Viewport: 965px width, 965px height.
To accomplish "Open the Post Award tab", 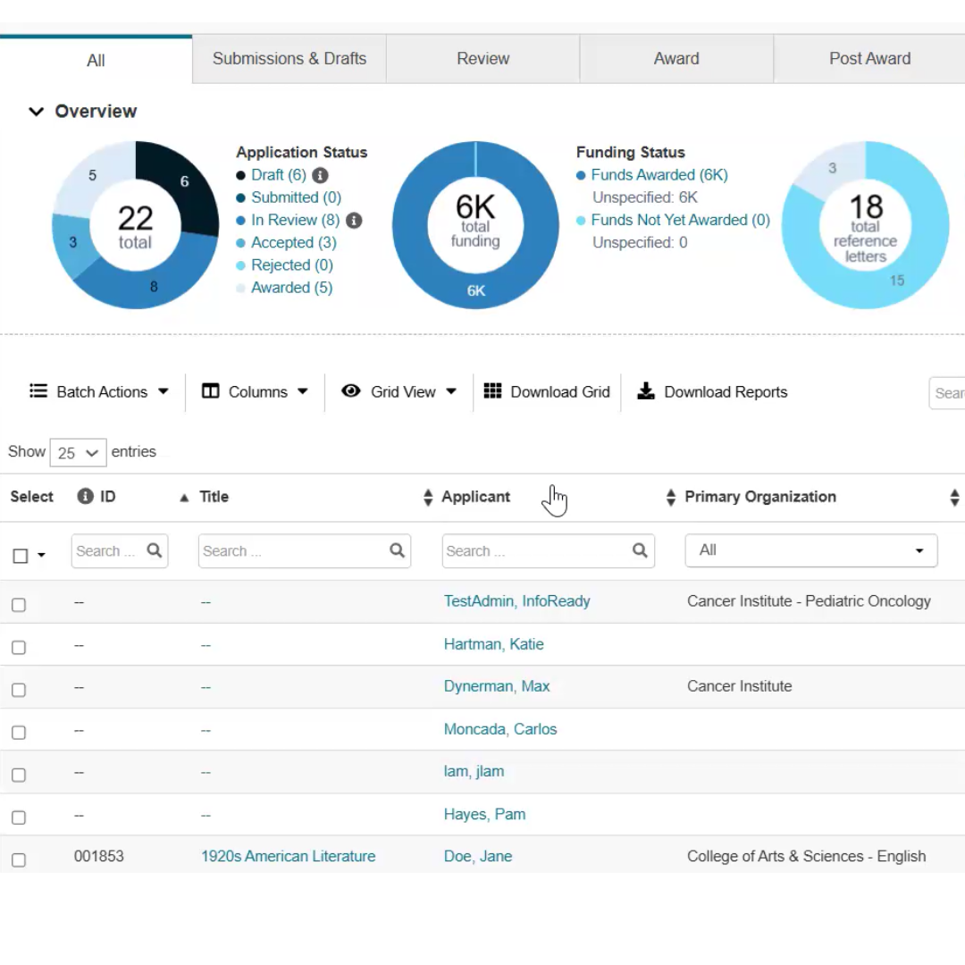I will pos(869,59).
